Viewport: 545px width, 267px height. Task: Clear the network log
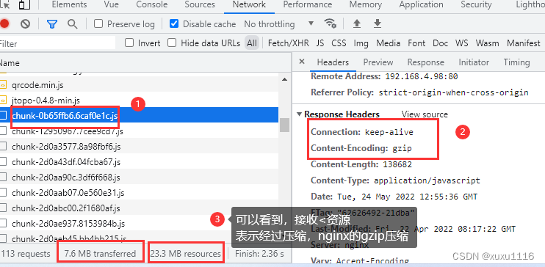[x=25, y=23]
